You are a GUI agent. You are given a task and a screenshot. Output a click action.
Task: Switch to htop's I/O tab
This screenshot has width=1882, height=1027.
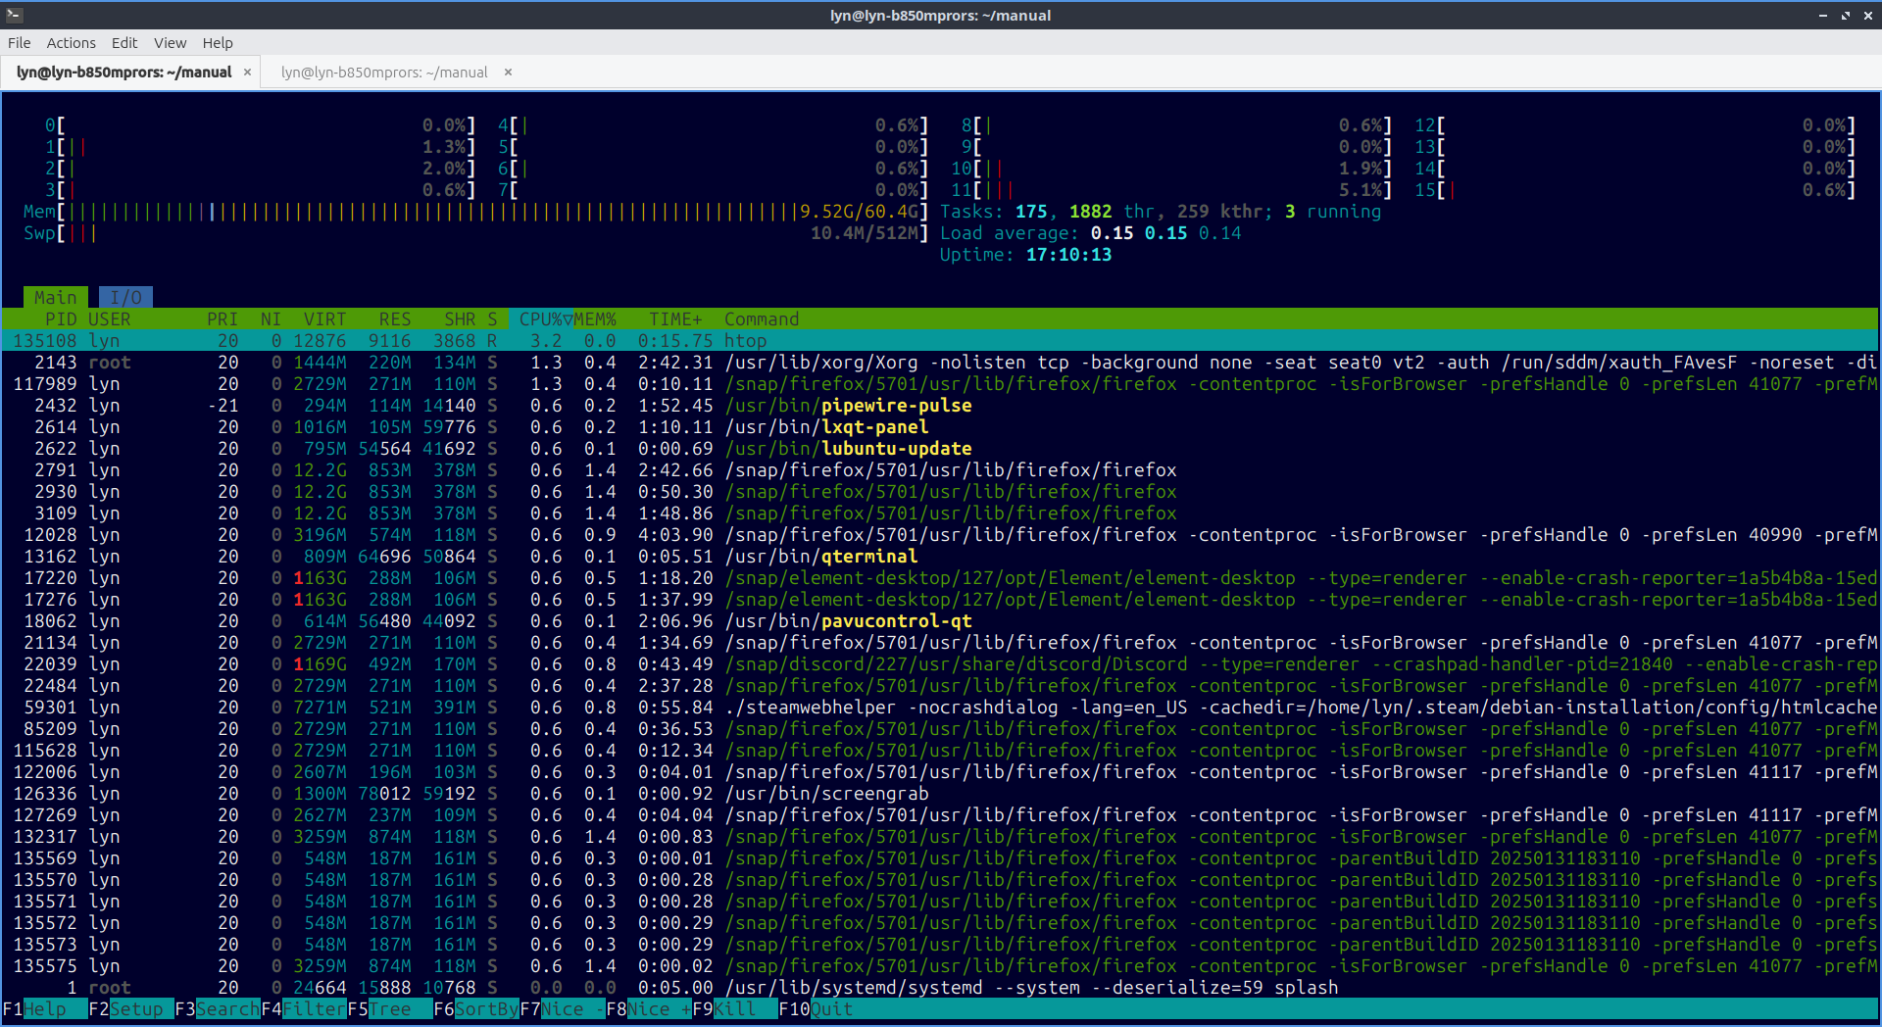coord(125,298)
